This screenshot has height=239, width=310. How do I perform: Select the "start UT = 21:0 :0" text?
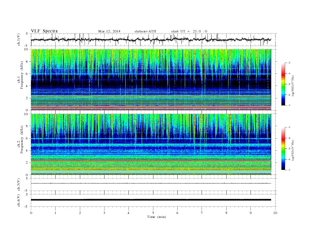[189, 31]
